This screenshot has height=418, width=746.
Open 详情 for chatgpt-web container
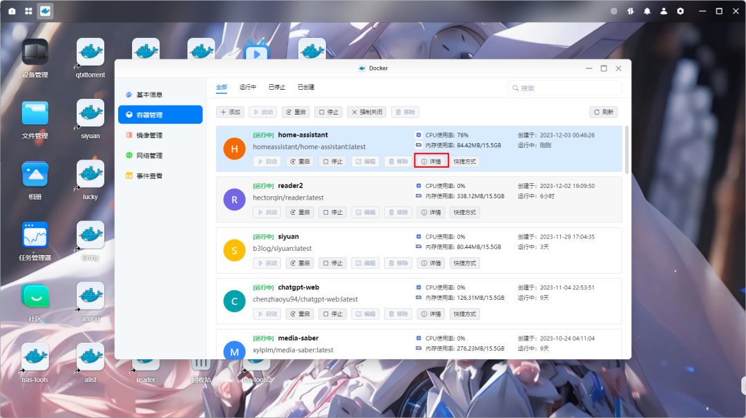point(431,314)
